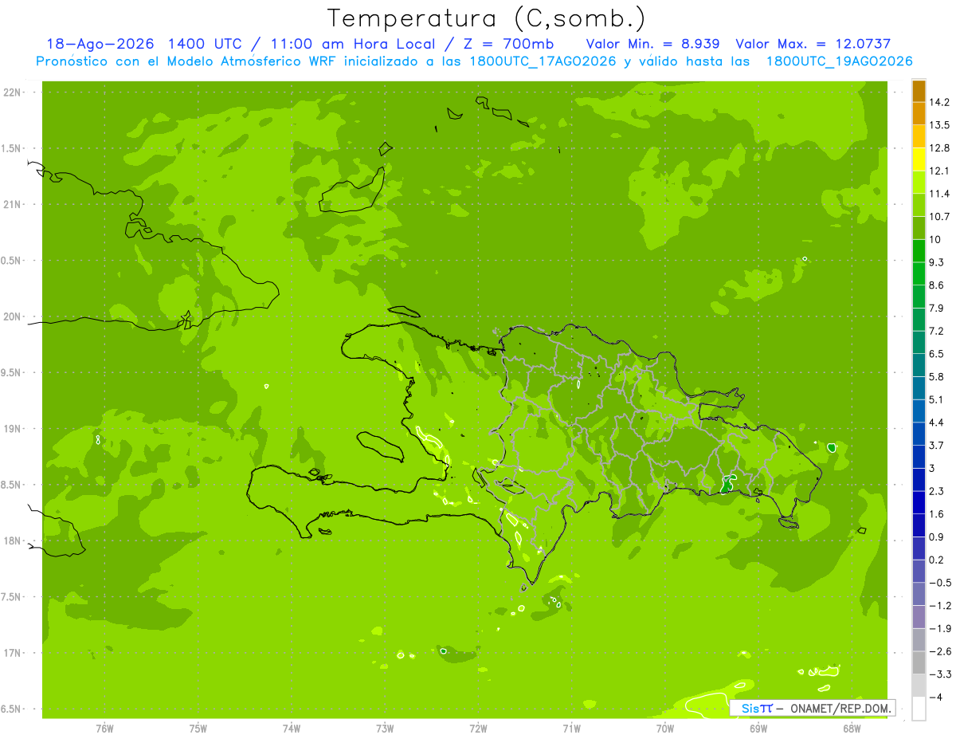Click the '-2.6' color scale value
The height and width of the screenshot is (739, 956).
tap(941, 651)
